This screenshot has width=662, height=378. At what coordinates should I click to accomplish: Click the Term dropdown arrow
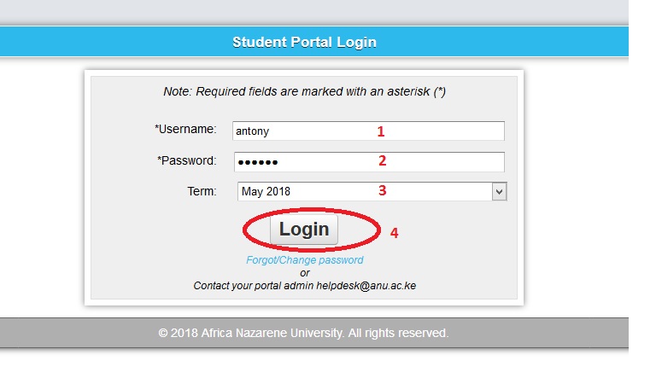coord(500,192)
